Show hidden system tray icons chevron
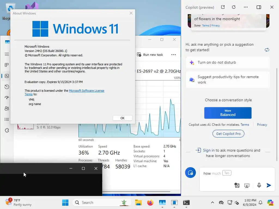This screenshot has width=279, height=209. coord(213,202)
